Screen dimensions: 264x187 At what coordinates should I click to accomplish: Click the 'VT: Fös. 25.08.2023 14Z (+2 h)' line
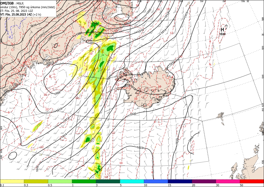click(x=21, y=15)
